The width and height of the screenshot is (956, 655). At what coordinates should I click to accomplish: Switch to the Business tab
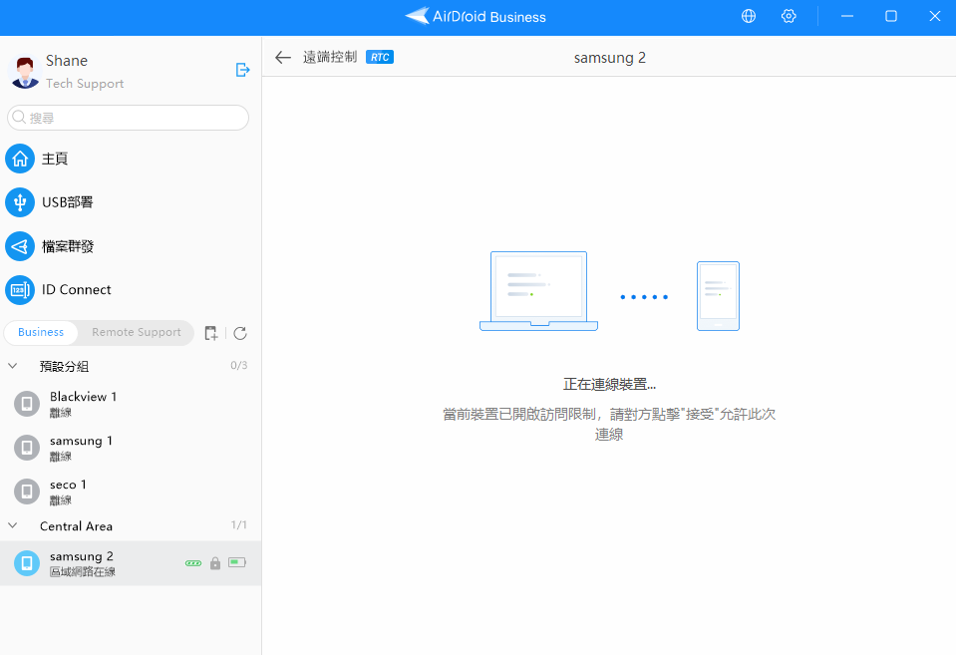(x=41, y=332)
